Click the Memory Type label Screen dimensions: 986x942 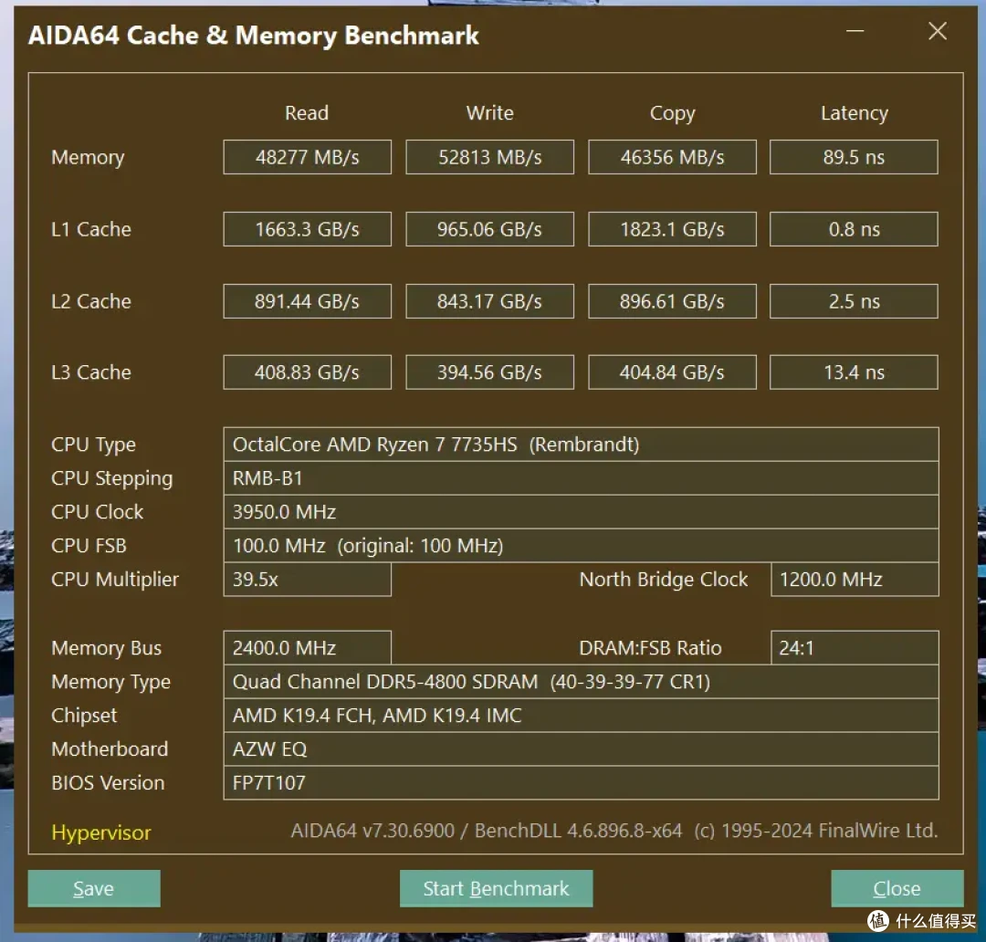(x=111, y=682)
